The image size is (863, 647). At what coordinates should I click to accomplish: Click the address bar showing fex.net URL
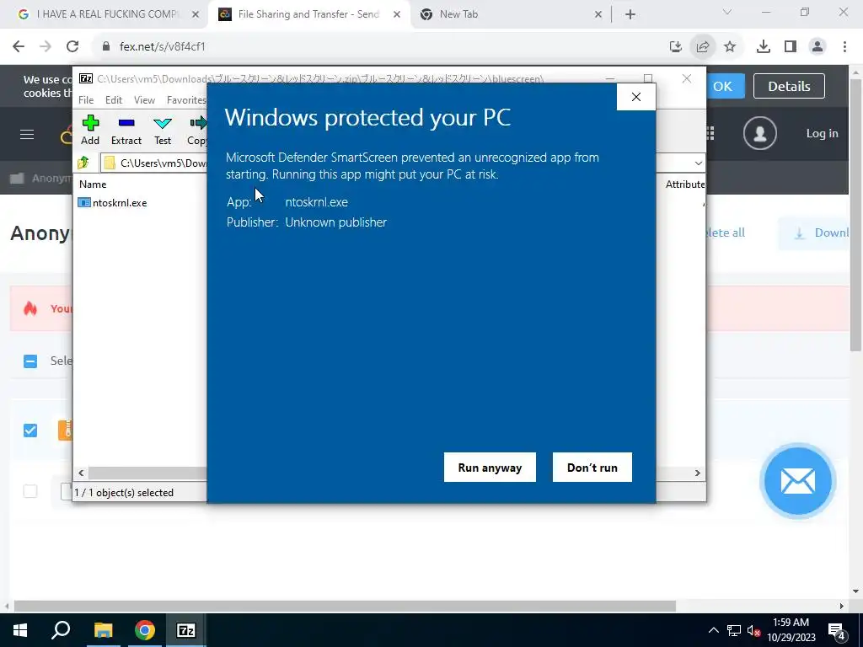380,46
